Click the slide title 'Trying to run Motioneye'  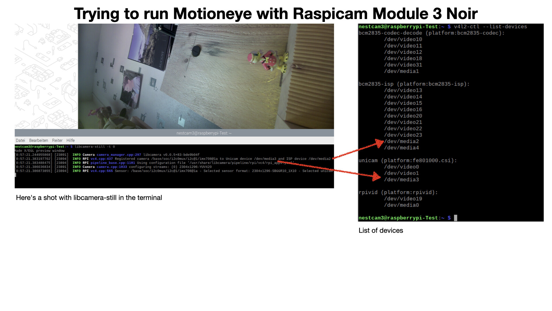pyautogui.click(x=179, y=13)
